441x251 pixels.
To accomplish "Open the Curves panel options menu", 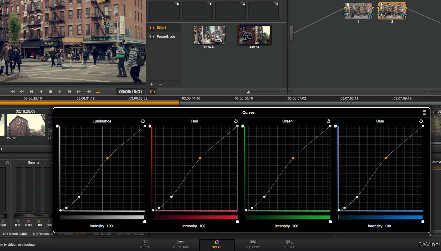I will (424, 112).
